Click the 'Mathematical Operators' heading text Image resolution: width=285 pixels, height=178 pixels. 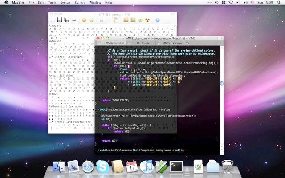(x=65, y=106)
